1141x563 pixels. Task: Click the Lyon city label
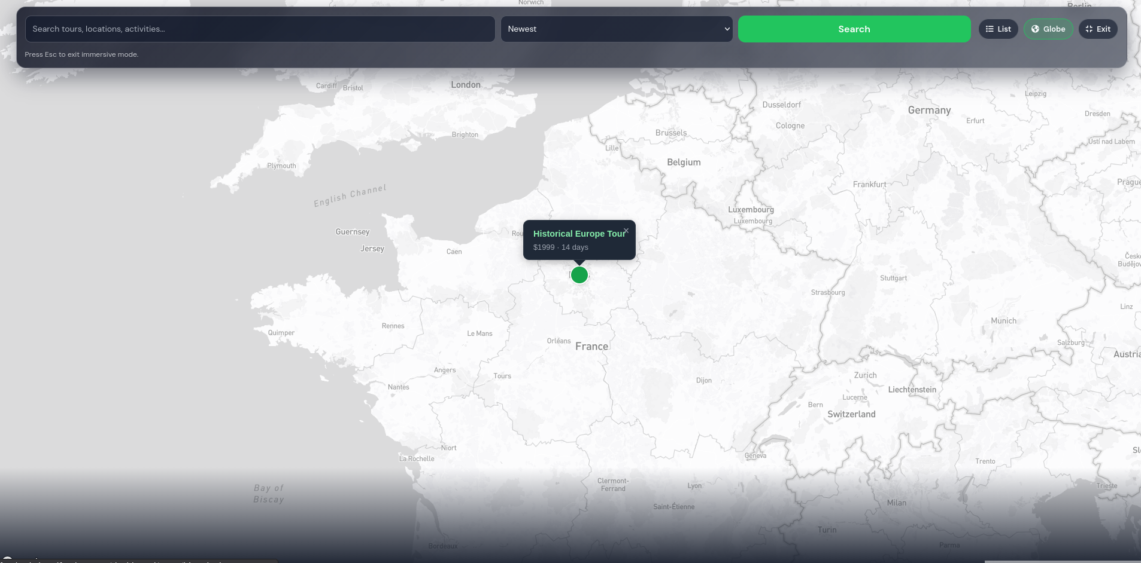click(694, 486)
